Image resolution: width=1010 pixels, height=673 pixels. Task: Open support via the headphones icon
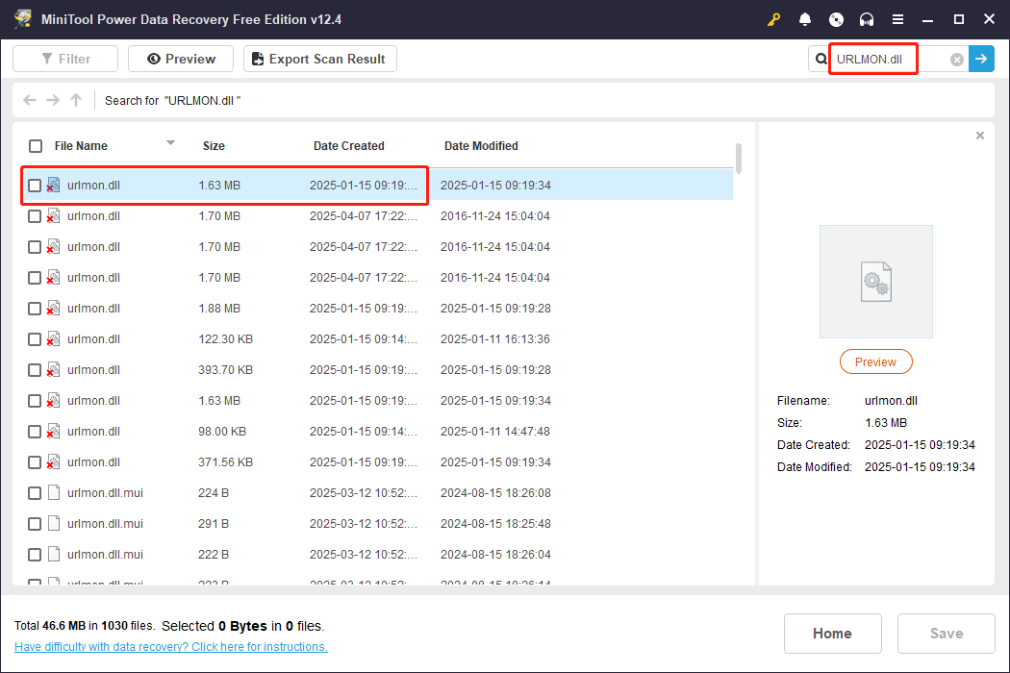867,19
